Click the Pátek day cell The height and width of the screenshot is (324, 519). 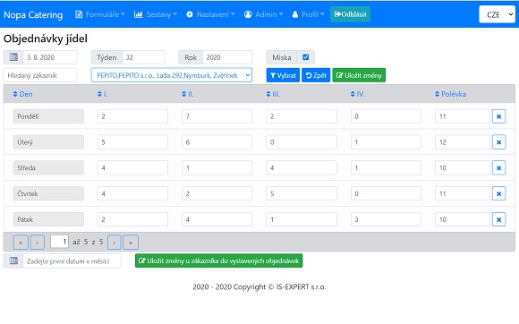[48, 219]
